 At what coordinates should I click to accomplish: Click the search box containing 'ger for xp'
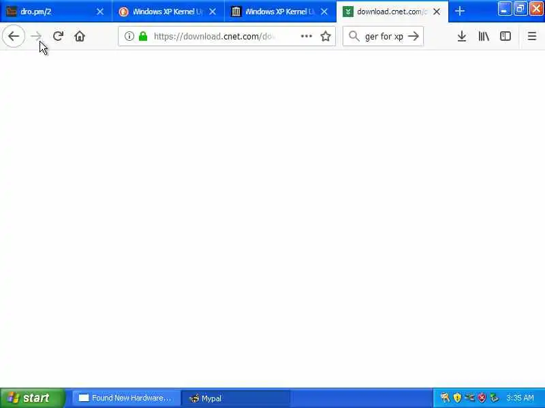384,36
